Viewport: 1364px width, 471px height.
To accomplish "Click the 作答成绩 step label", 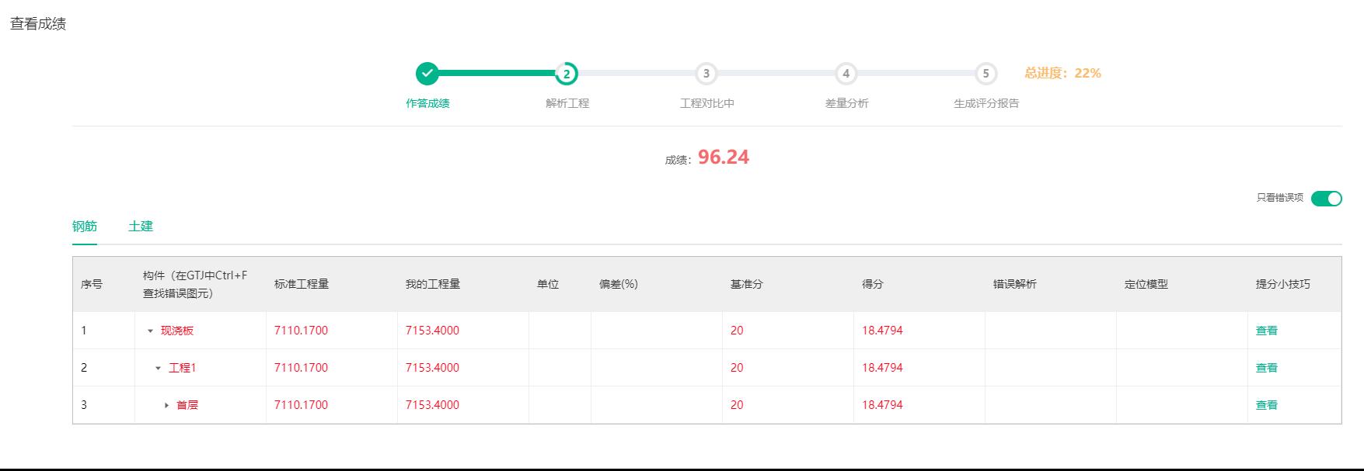I will click(x=427, y=103).
